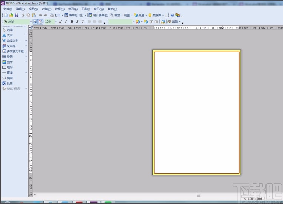Save the label with floppy icon

[x=16, y=15]
